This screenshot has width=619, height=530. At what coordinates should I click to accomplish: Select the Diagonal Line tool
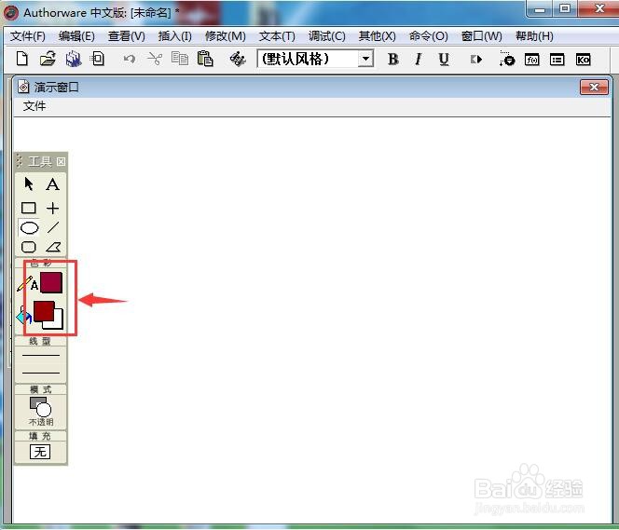coord(52,227)
